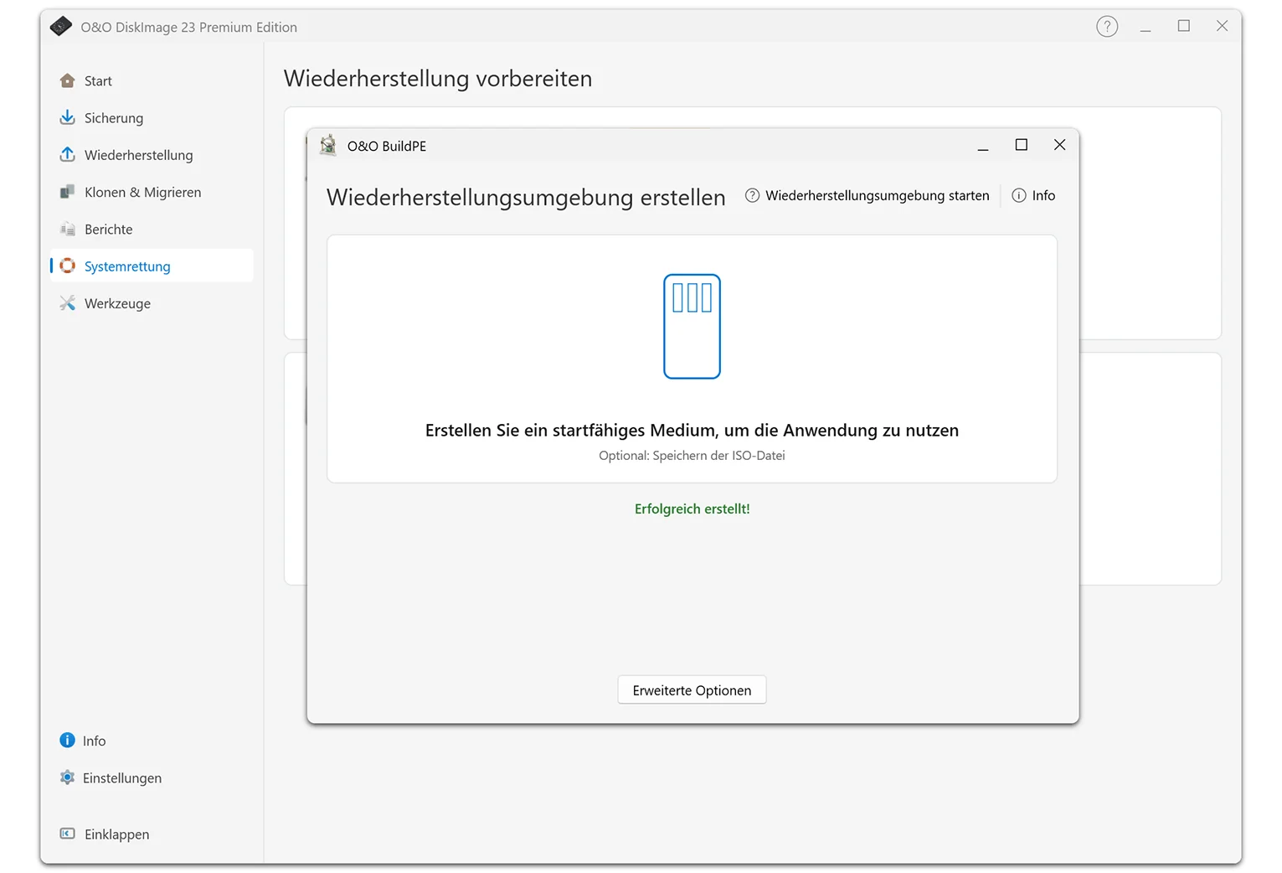1282x873 pixels.
Task: Click the blue Info icon in sidebar
Action: point(68,740)
